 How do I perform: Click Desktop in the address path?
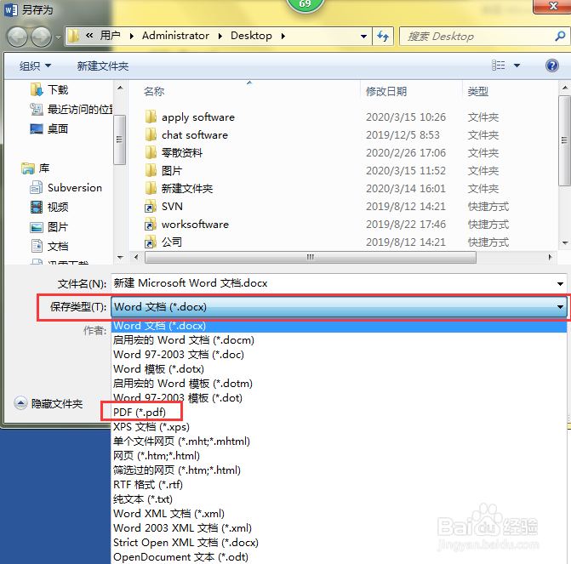click(x=251, y=36)
